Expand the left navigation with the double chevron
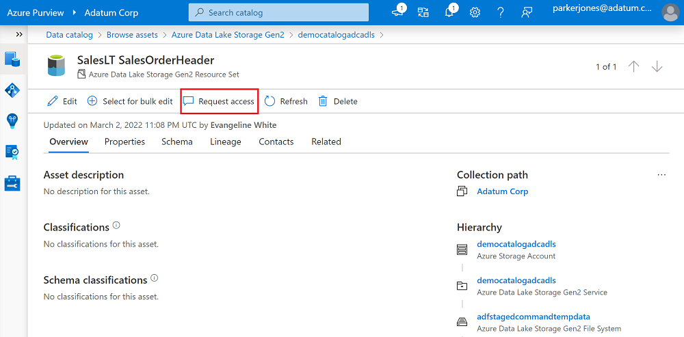This screenshot has height=337, width=684. [x=18, y=34]
